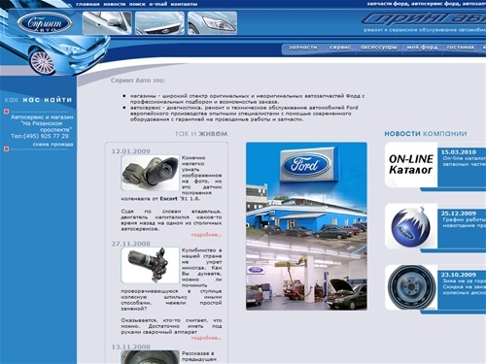Click the Спринт Авто oval logo
This screenshot has width=486, height=364.
pos(45,23)
